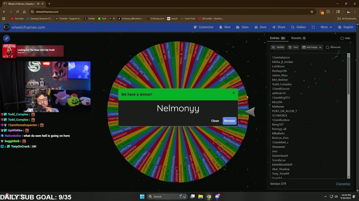The width and height of the screenshot is (359, 201).
Task: Open the LiveU Solo bookmark
Action: click(x=188, y=19)
